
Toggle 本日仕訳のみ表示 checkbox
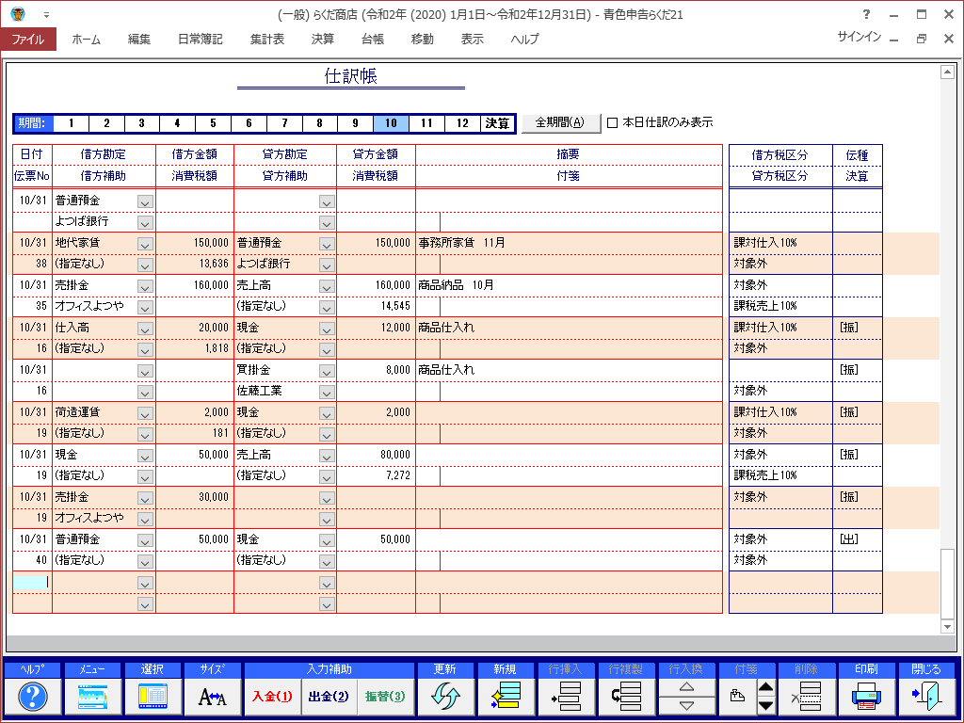point(612,122)
